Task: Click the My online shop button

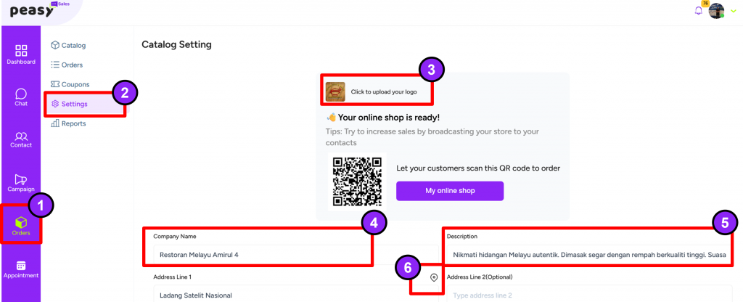Action: coord(450,191)
